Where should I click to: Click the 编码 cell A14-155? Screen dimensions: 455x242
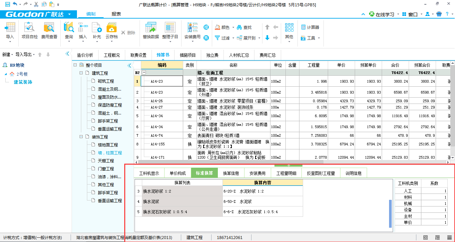click(162, 144)
